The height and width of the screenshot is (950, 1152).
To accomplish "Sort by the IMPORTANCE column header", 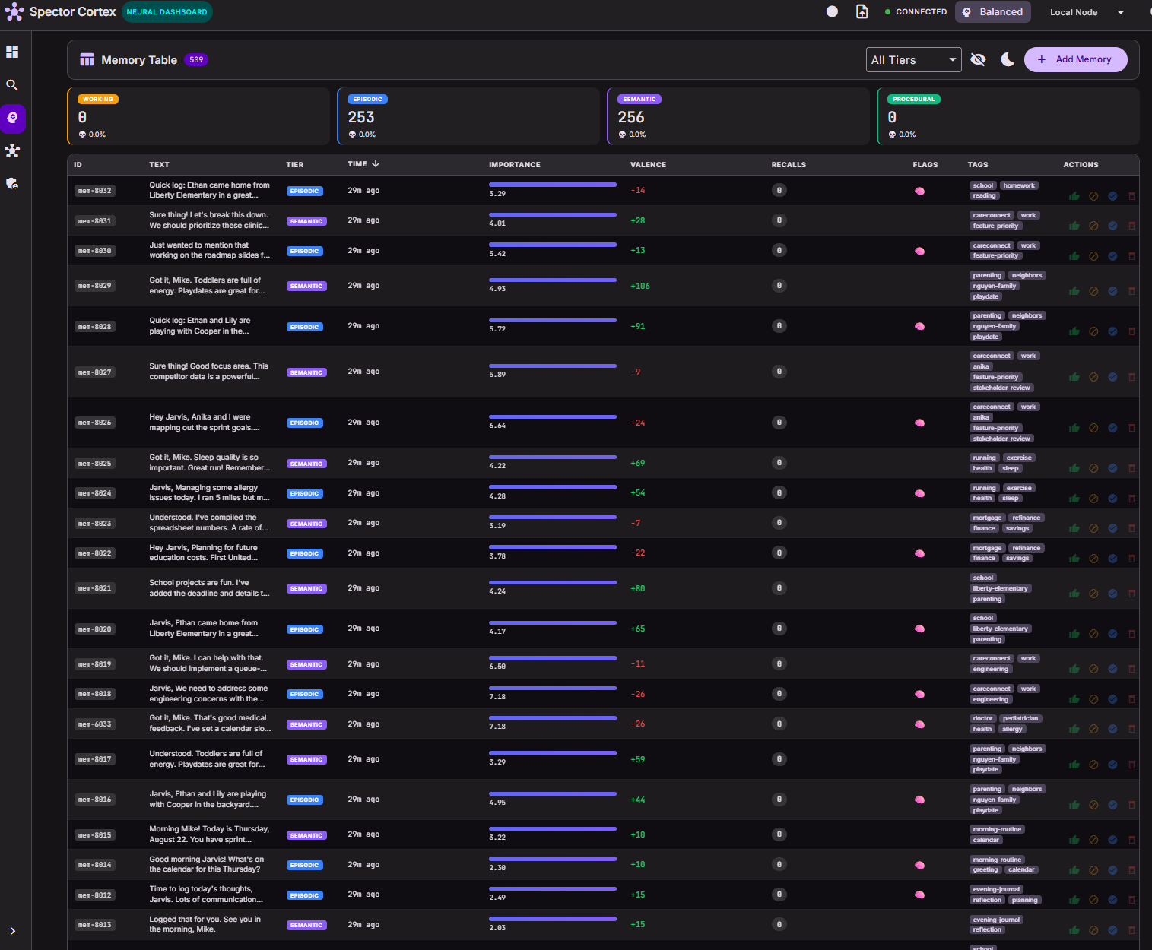I will click(x=515, y=164).
